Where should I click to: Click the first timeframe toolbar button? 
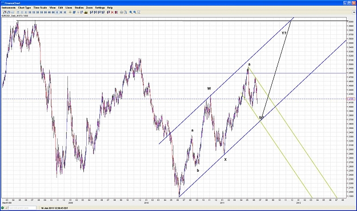(x=18, y=13)
